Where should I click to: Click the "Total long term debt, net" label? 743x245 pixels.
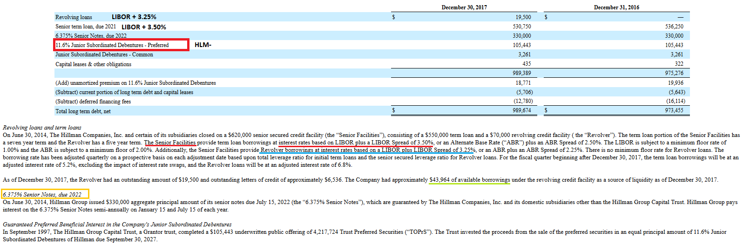point(83,111)
